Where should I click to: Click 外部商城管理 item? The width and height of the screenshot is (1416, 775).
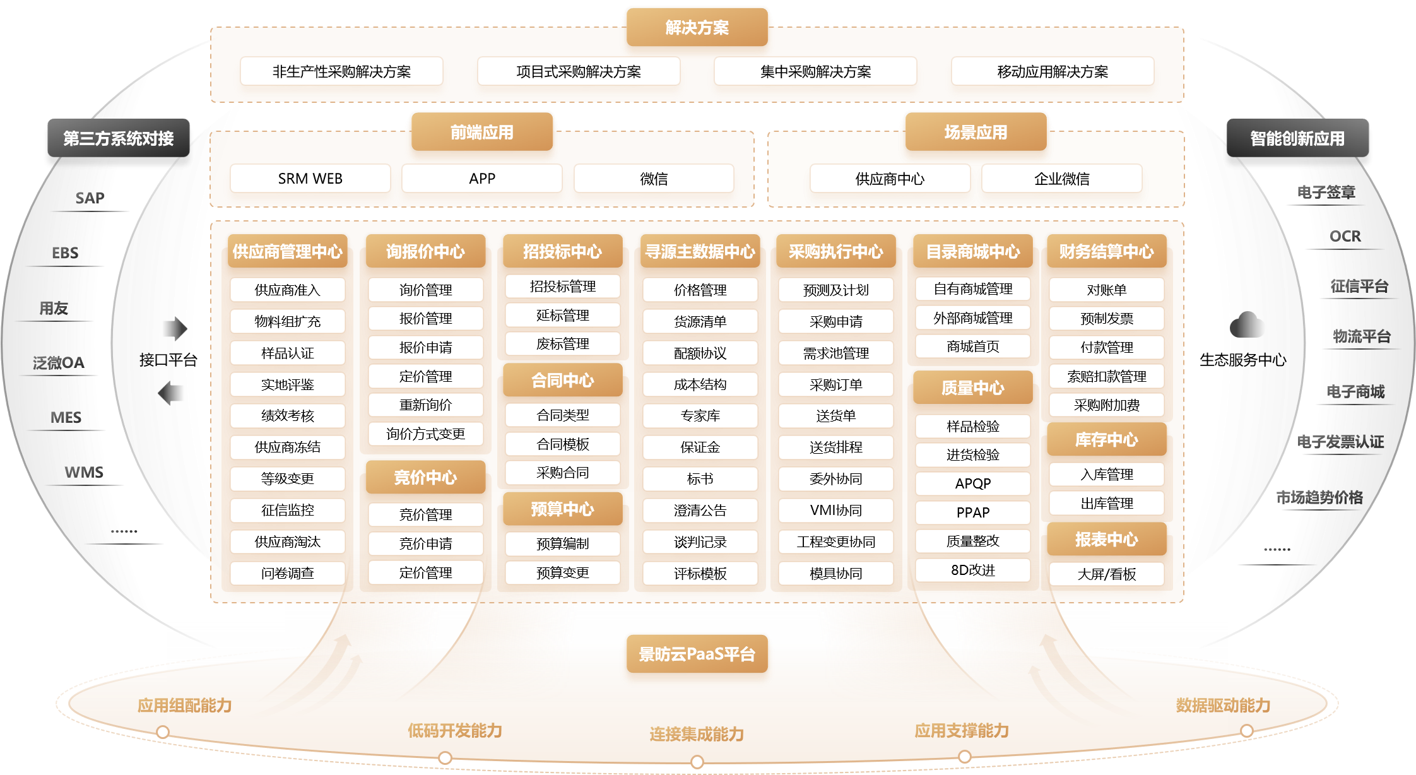point(973,317)
